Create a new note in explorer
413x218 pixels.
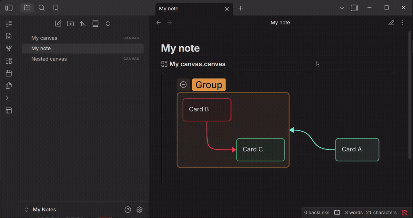[58, 23]
